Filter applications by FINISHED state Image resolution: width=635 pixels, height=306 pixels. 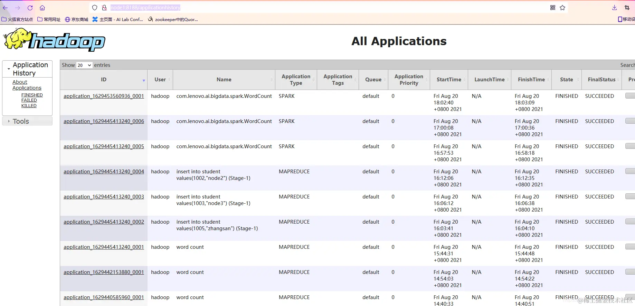point(32,95)
